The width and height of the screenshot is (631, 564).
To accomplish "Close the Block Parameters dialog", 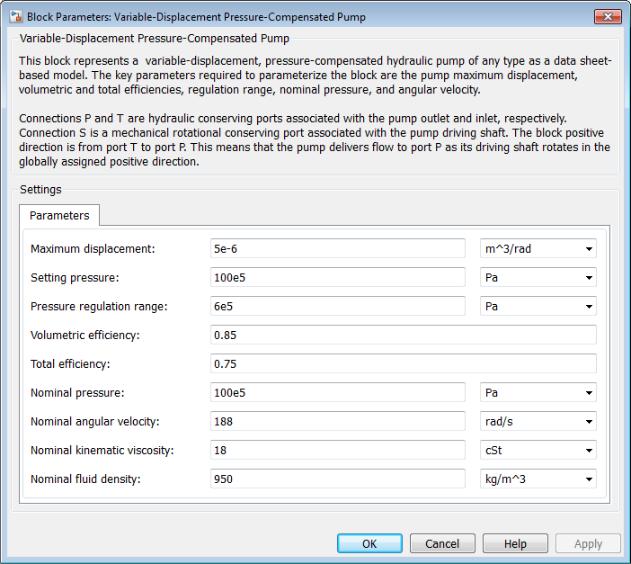I will tap(606, 15).
